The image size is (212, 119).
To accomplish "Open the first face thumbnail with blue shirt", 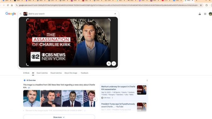I will click(x=32, y=99).
